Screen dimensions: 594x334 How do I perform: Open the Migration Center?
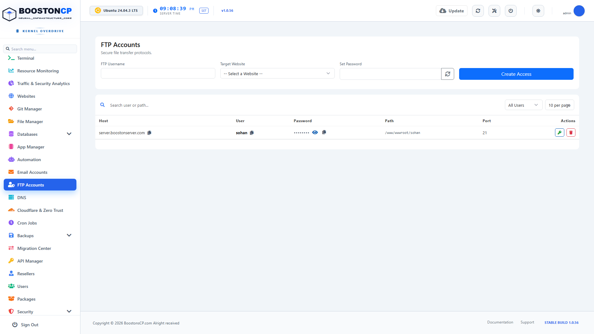40,248
